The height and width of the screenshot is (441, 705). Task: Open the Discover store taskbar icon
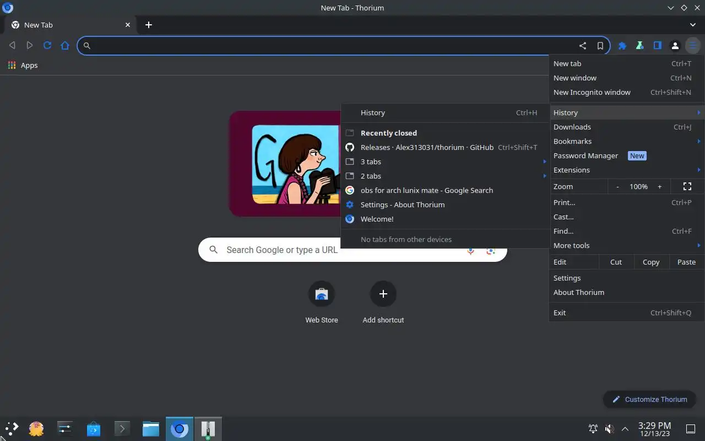coord(94,428)
